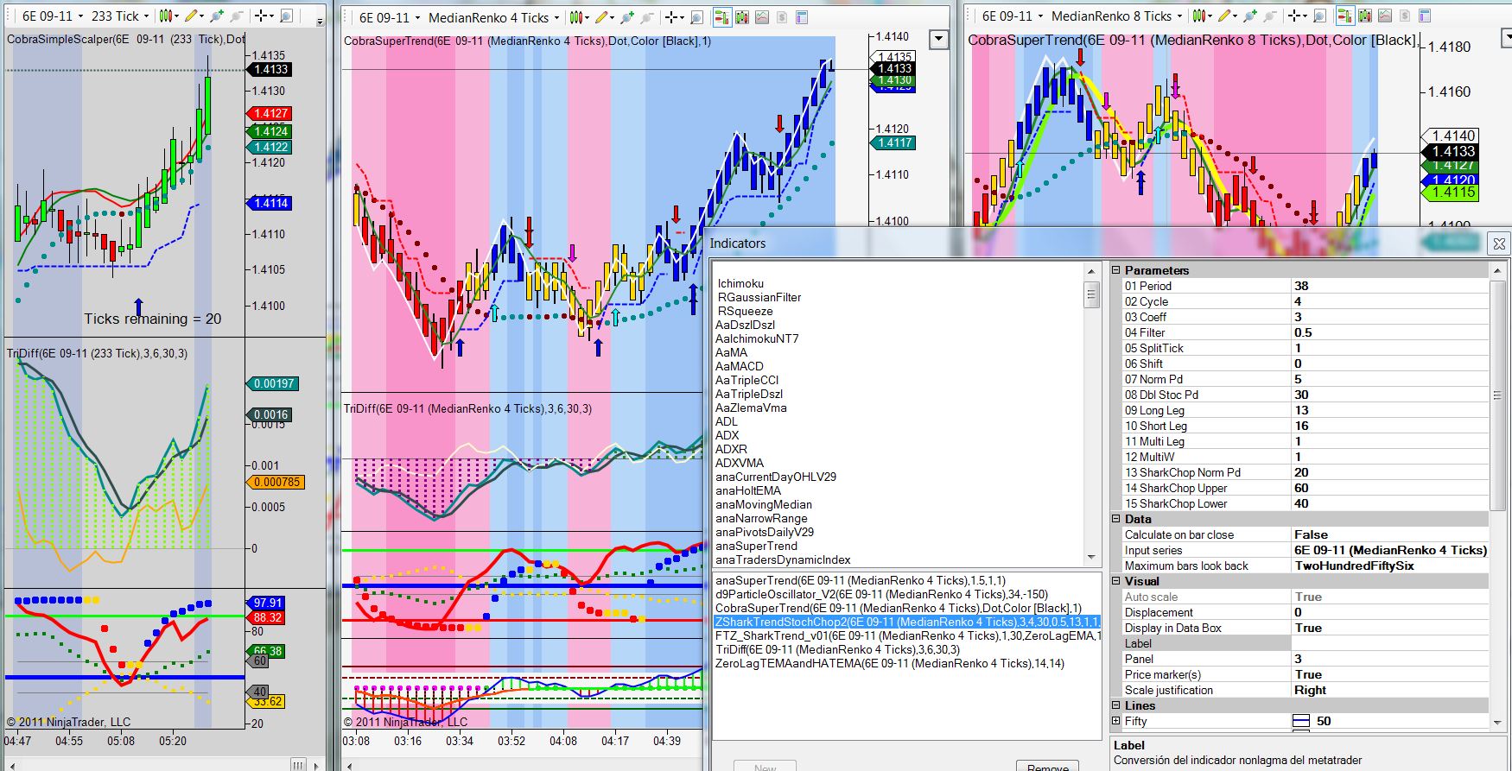Viewport: 1512px width, 771px height.
Task: Select ZeroLagTEMAandHATEMA applied indicator
Action: point(906,663)
